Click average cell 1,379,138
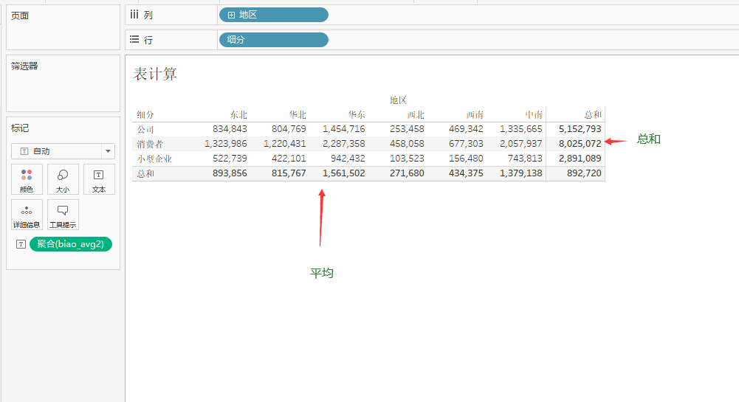Viewport: 739px width, 402px height. click(x=521, y=173)
